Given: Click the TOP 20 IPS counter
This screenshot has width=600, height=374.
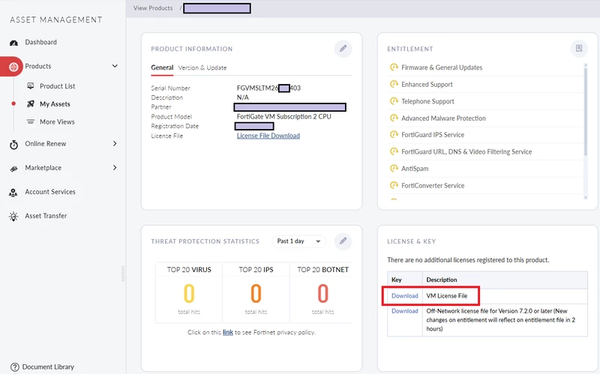Looking at the screenshot, I should [x=256, y=293].
